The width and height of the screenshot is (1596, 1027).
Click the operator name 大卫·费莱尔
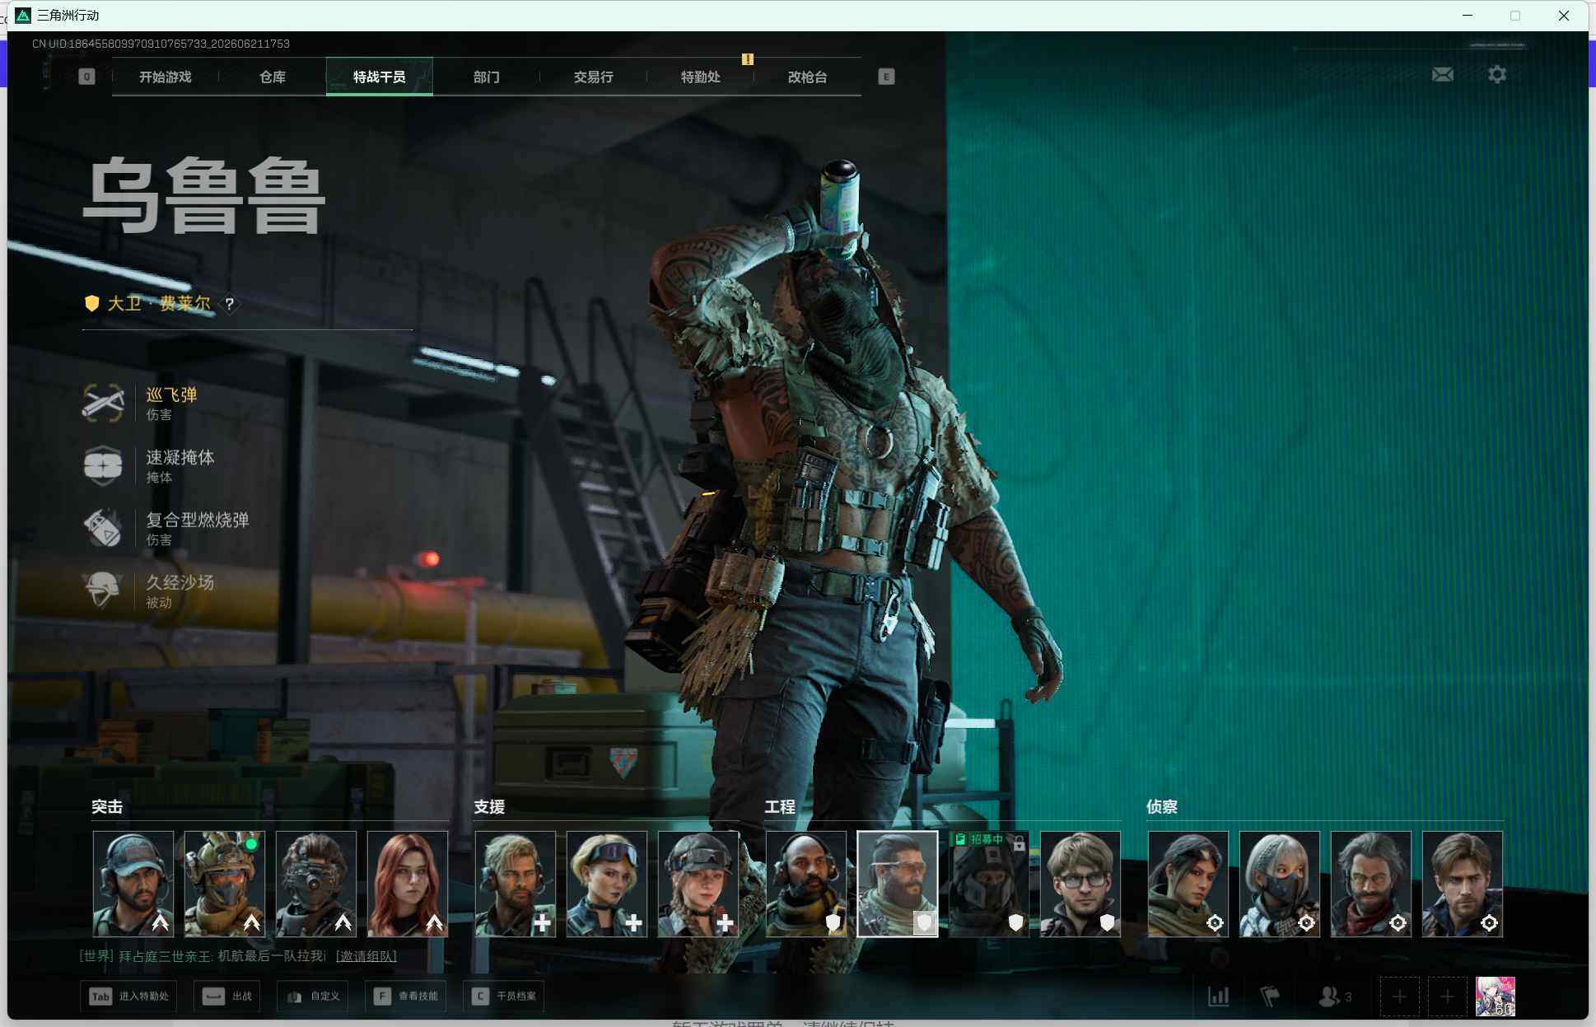(x=159, y=304)
